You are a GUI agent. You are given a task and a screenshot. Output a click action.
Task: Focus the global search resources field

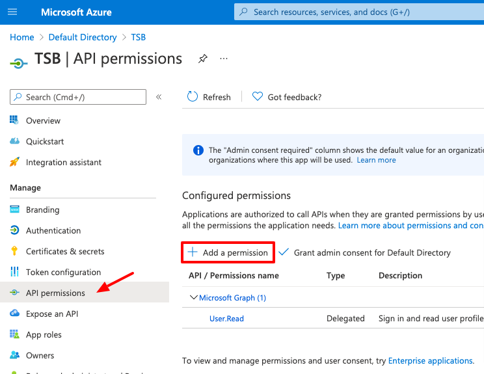[359, 12]
